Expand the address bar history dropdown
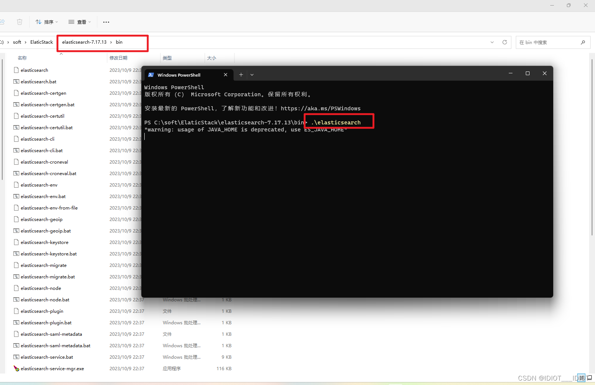The image size is (595, 385). [x=492, y=42]
